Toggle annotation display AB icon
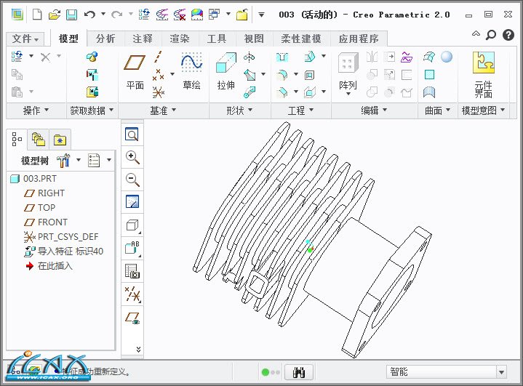The width and height of the screenshot is (523, 386). (x=132, y=248)
